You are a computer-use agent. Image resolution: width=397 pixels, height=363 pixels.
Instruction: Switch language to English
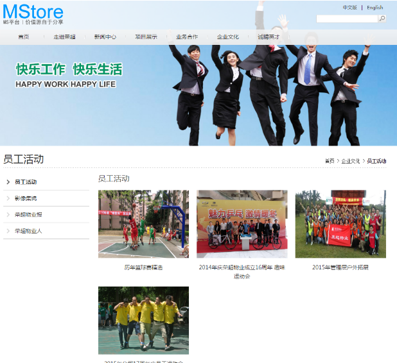click(x=375, y=8)
